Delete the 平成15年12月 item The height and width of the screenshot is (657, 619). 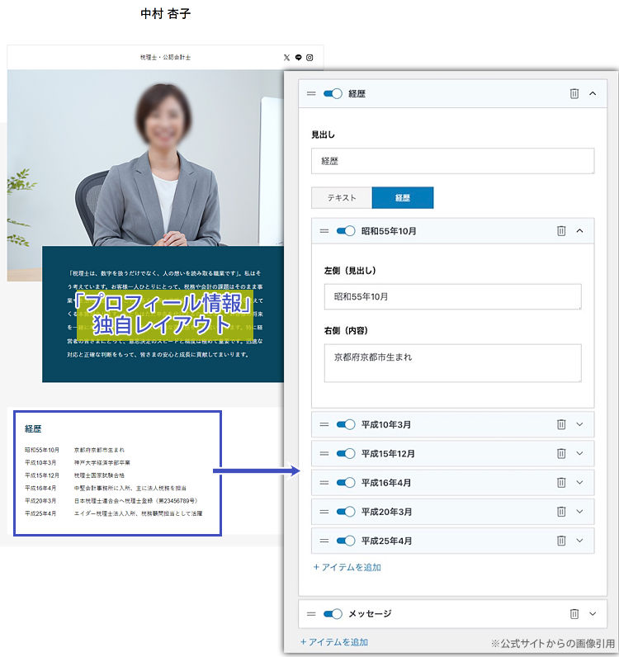(561, 453)
